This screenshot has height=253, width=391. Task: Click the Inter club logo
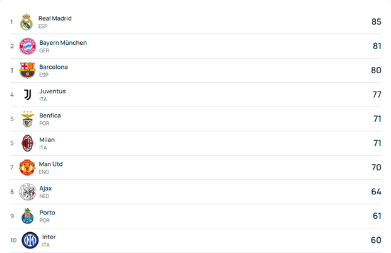[30, 240]
